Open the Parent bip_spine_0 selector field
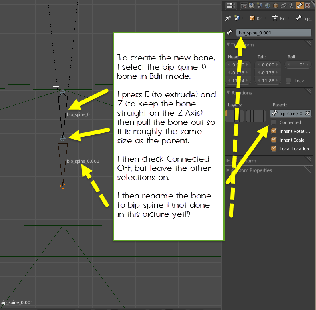Image resolution: width=316 pixels, height=310 pixels. [x=290, y=114]
